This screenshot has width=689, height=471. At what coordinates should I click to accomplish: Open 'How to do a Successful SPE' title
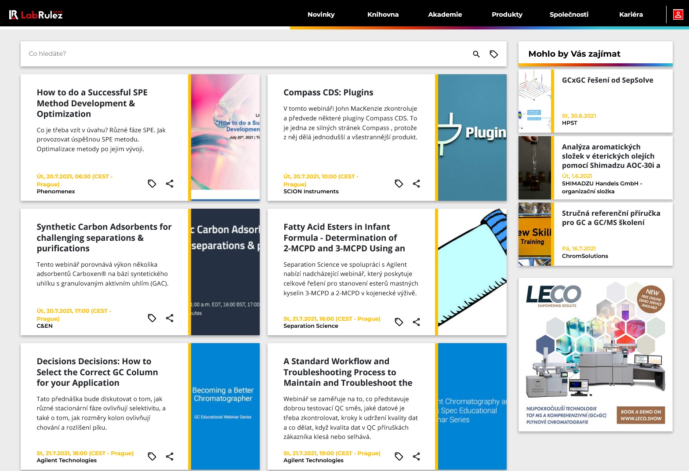(92, 103)
